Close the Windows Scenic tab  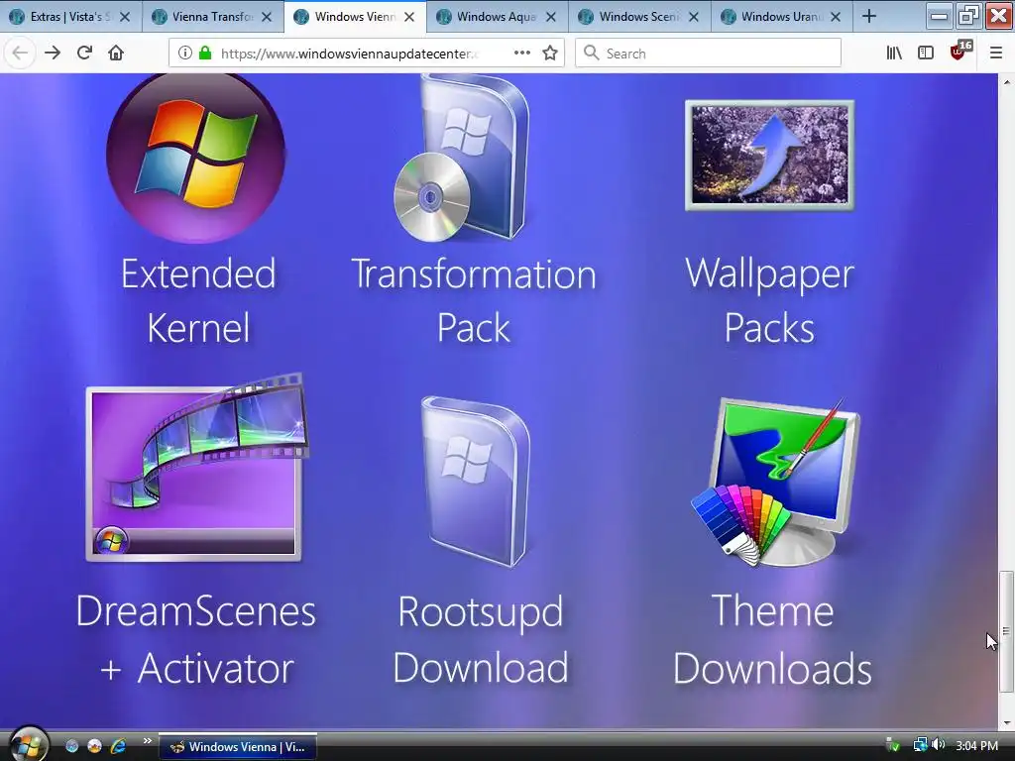(x=693, y=17)
